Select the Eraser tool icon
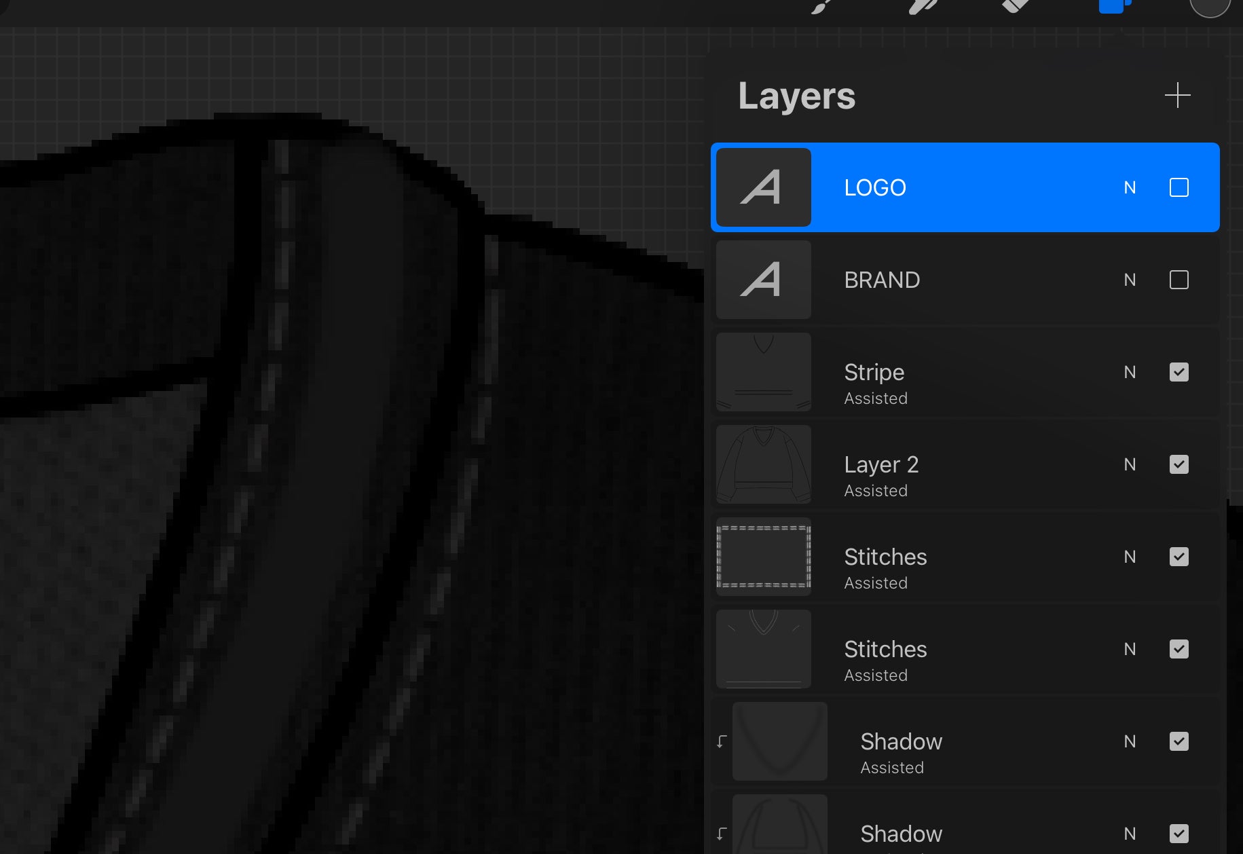Screen dimensions: 1243x854 [x=1016, y=5]
